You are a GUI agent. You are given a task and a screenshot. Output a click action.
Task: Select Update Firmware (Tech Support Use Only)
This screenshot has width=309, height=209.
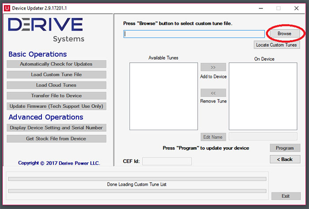[57, 106]
